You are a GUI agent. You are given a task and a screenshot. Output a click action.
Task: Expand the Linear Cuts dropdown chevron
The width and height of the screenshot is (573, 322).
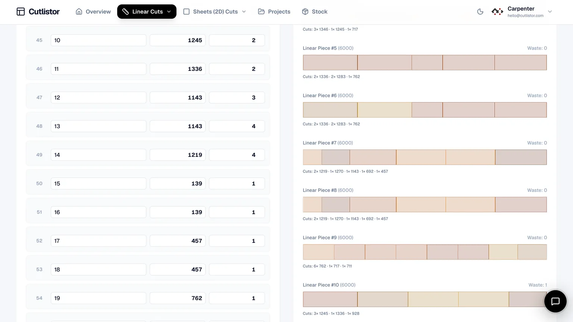point(169,12)
